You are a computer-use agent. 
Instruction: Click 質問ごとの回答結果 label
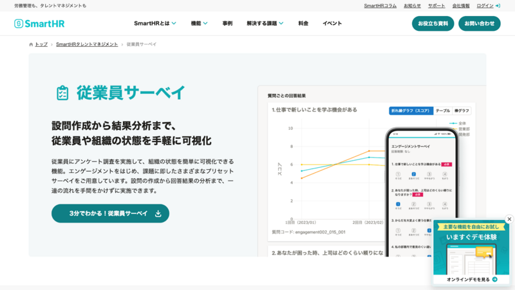(286, 96)
